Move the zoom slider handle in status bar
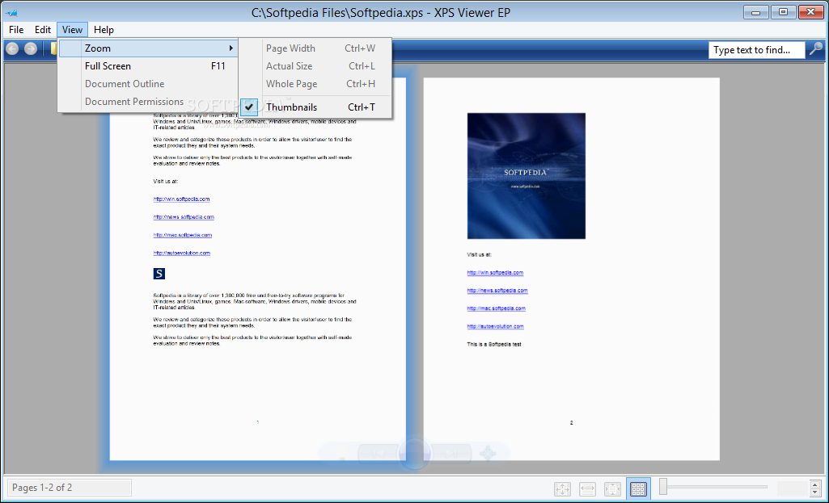 pyautogui.click(x=663, y=487)
